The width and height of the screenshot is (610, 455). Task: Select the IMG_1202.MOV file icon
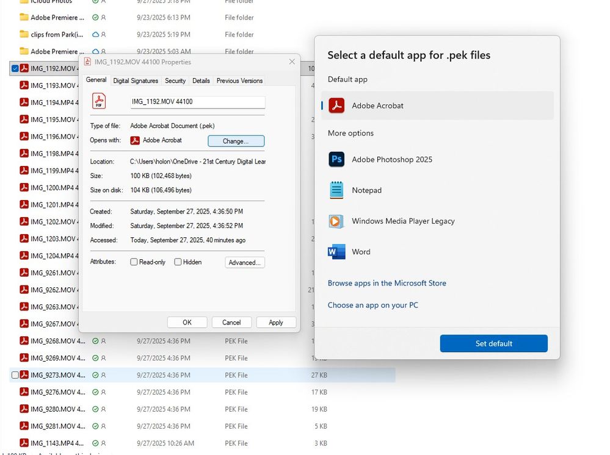(24, 221)
